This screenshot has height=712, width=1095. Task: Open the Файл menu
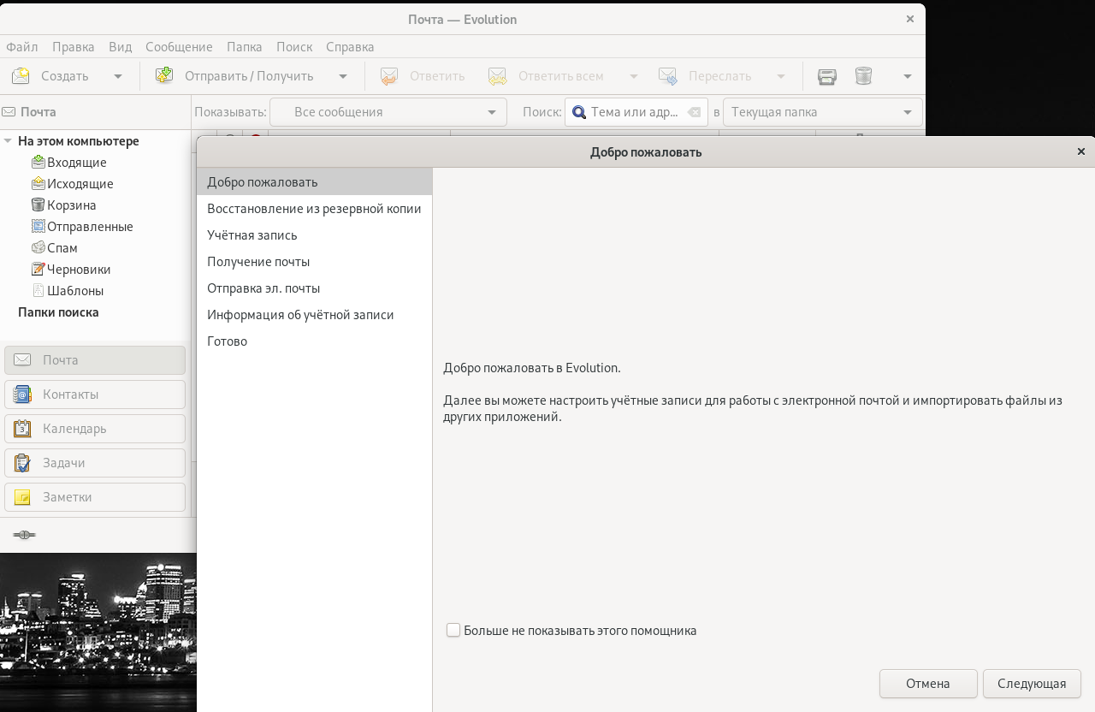(x=22, y=47)
